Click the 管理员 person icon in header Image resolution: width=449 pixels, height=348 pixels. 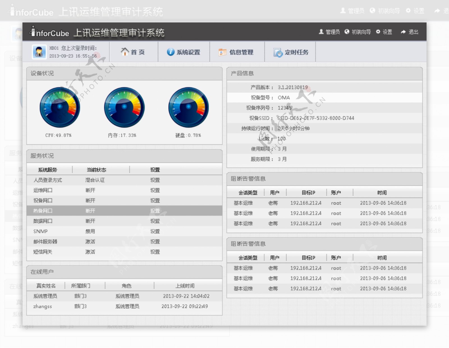point(321,32)
